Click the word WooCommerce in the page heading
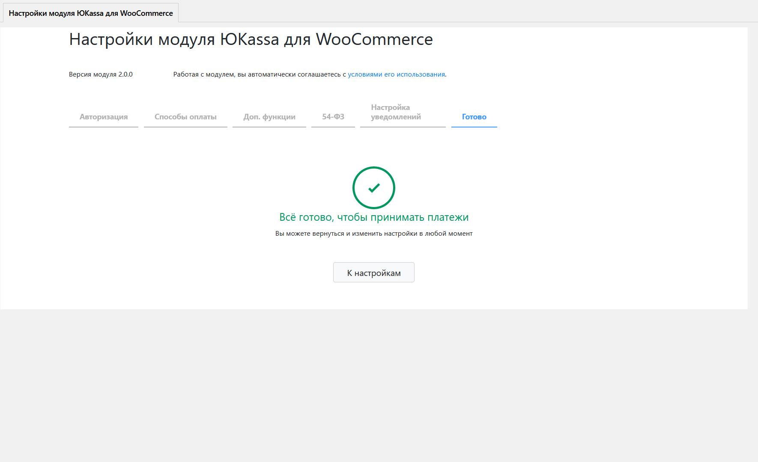This screenshot has height=462, width=758. tap(374, 39)
